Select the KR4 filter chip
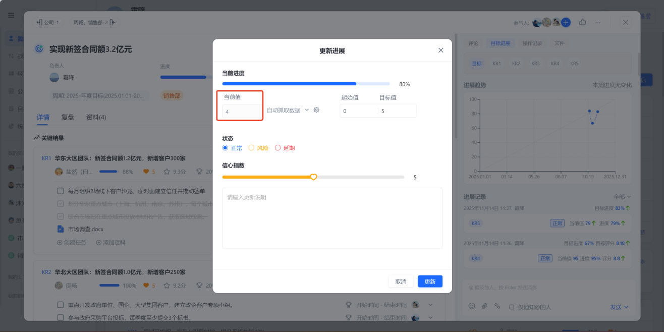Screen dimensions: 664x332 (555, 64)
